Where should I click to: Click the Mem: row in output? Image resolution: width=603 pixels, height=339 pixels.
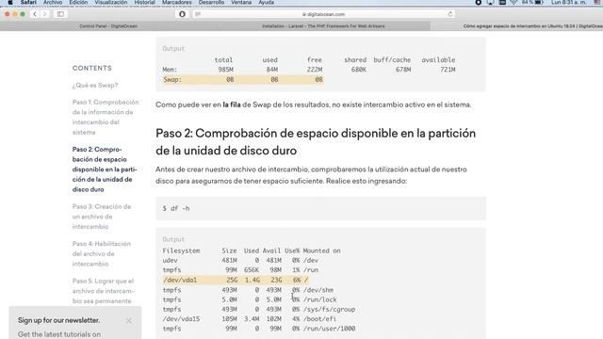click(x=309, y=70)
